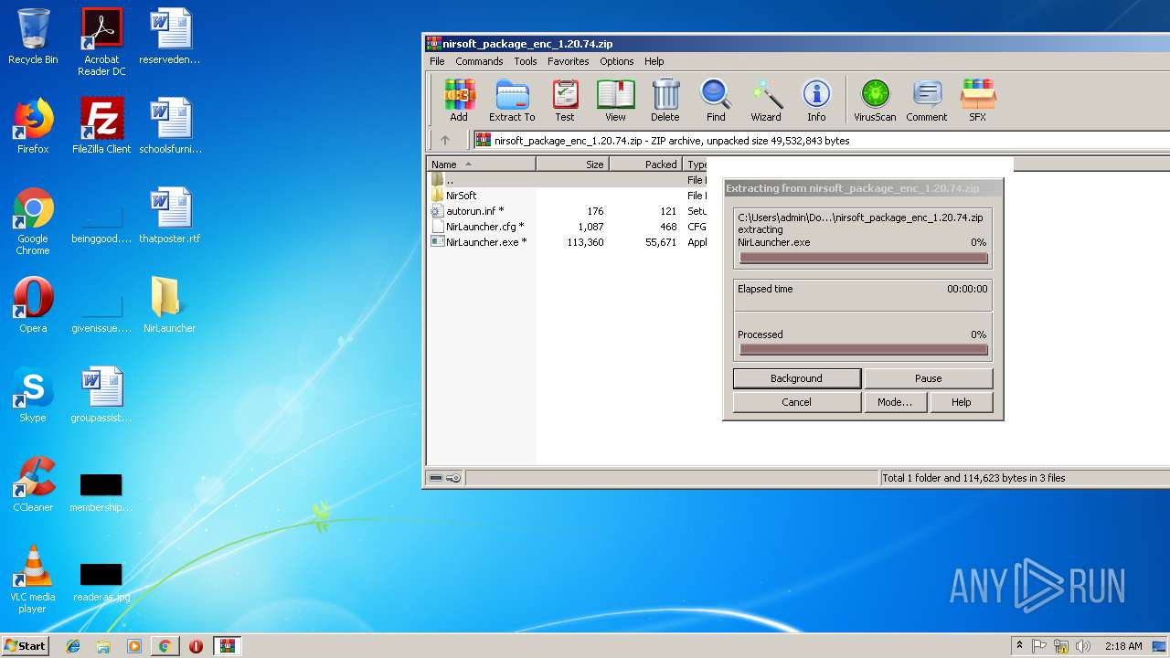Click the Comment toolbar icon
The width and height of the screenshot is (1170, 658).
[x=927, y=101]
